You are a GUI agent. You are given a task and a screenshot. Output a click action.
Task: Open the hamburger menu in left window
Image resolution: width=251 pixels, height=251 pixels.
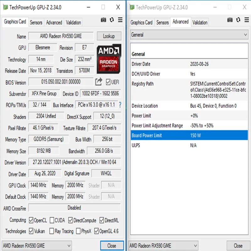(120, 20)
